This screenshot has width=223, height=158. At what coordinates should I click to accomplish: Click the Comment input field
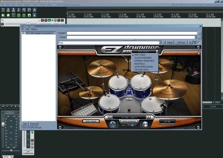pos(132,33)
